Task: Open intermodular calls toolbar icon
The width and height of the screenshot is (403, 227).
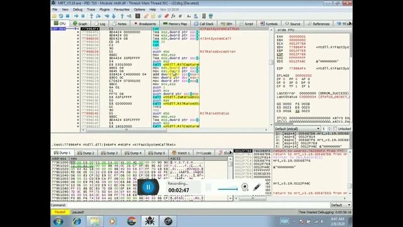Action: coord(196,16)
